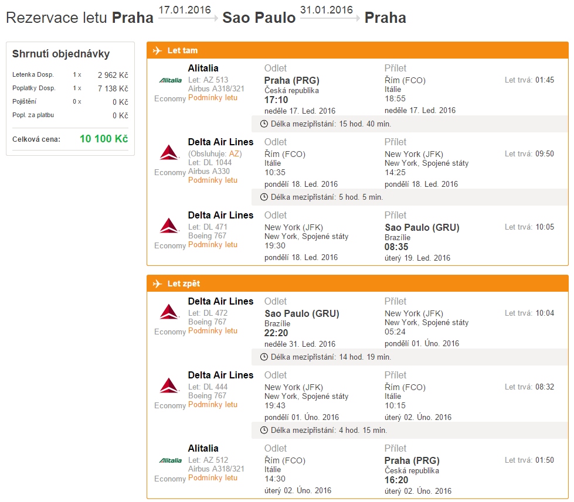The height and width of the screenshot is (502, 574).
Task: Click the Sao Paulo (GRU) arrival airport
Action: [x=422, y=227]
